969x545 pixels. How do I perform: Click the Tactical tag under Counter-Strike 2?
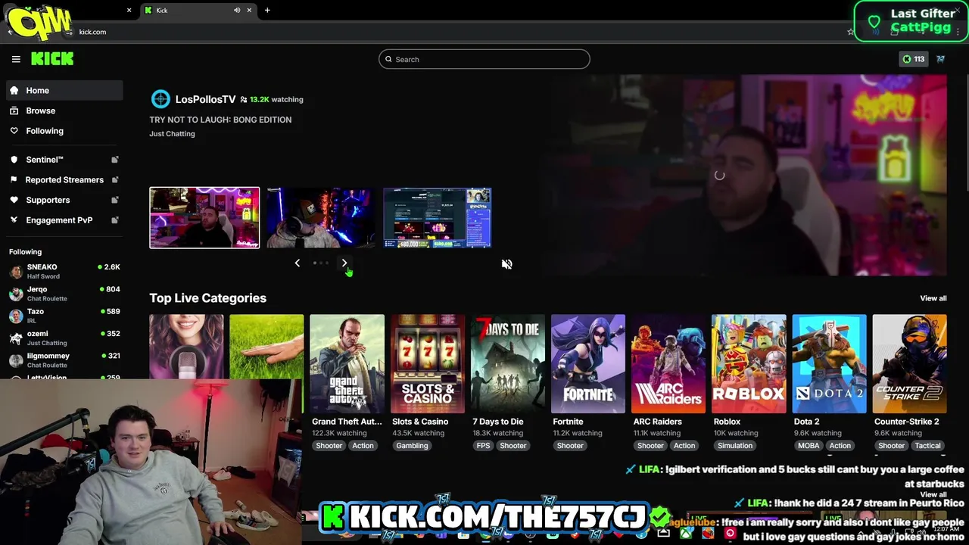point(927,446)
